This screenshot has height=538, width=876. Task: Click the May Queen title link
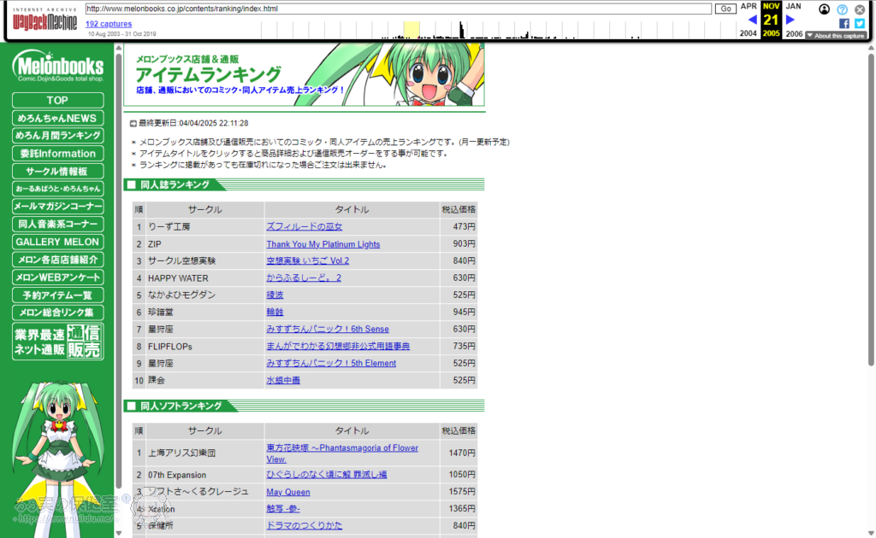287,492
